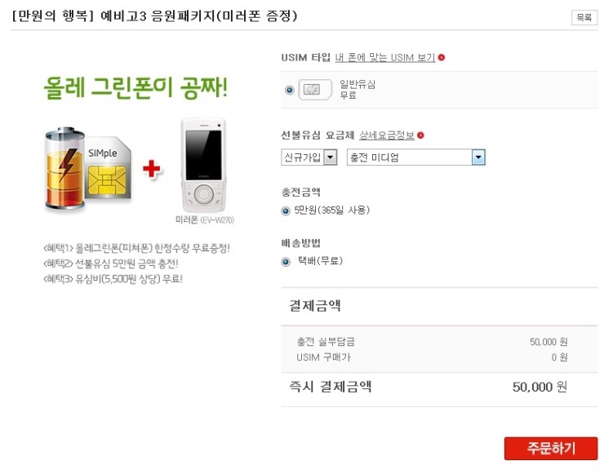This screenshot has width=604, height=474.
Task: Open 내 폰에 맞는 USIM 보기 link
Action: point(384,57)
